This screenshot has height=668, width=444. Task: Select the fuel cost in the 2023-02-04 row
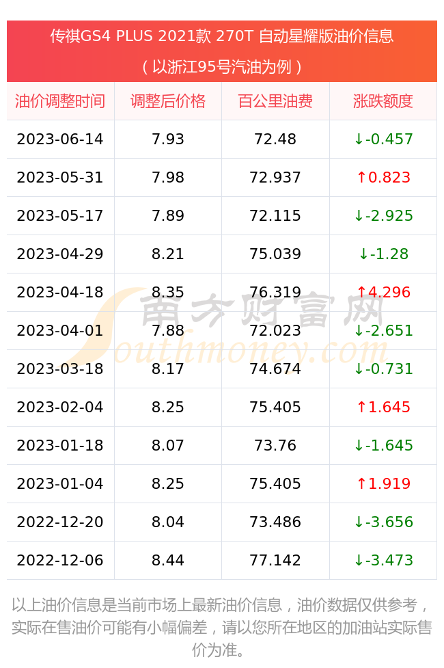tap(275, 408)
